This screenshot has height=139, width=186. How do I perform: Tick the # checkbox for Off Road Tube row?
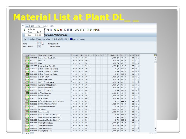[71, 96]
